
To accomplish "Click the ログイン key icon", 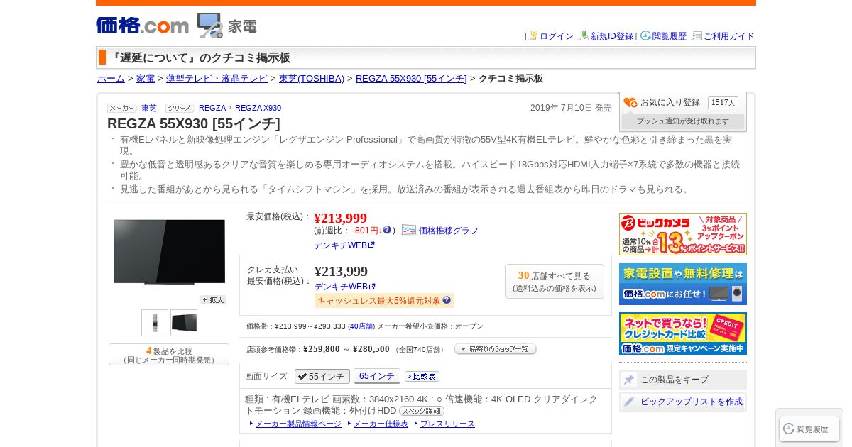I will click(x=534, y=35).
